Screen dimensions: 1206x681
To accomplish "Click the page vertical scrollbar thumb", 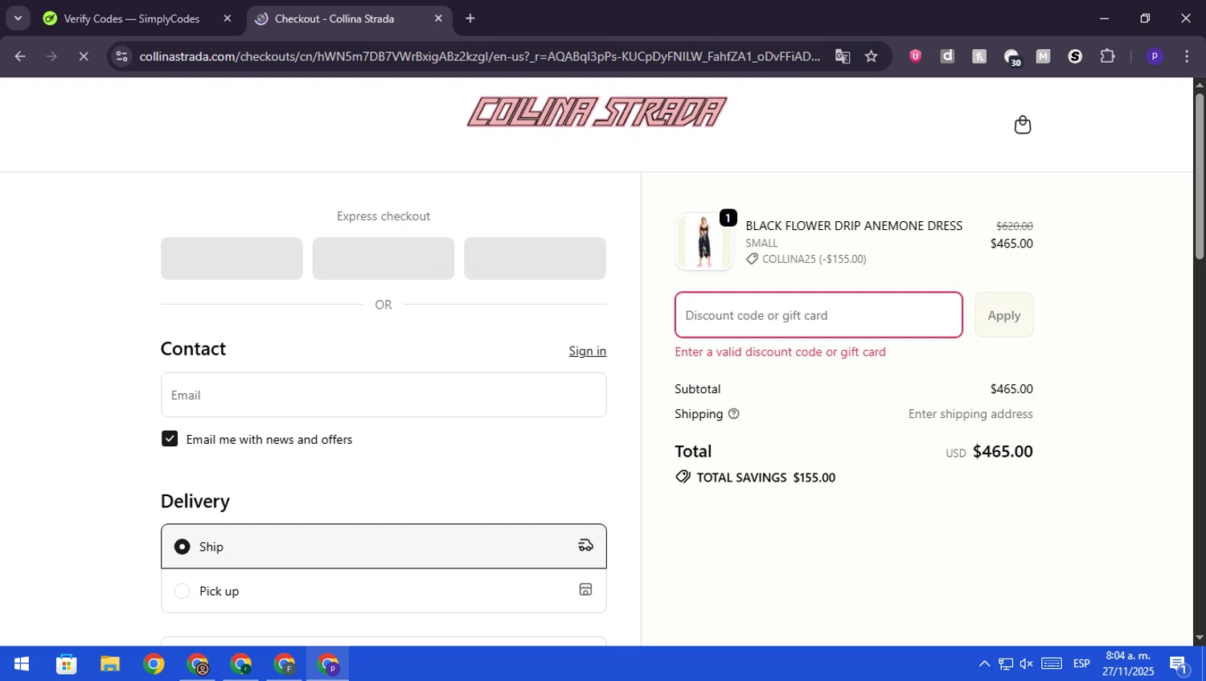I will 1200,175.
